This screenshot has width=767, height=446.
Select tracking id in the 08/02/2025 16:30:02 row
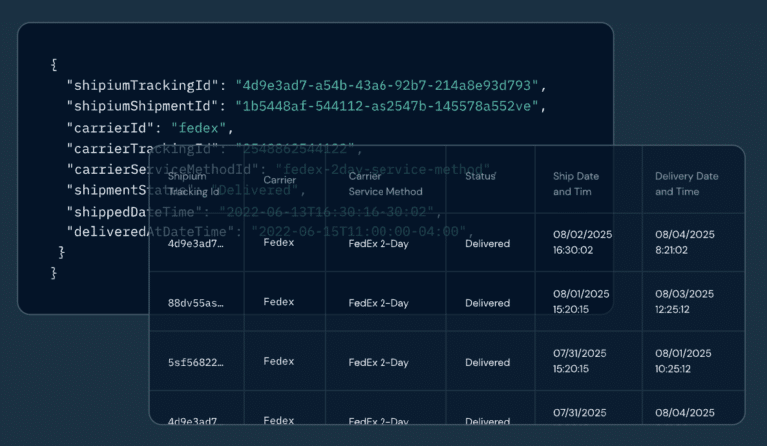point(195,244)
